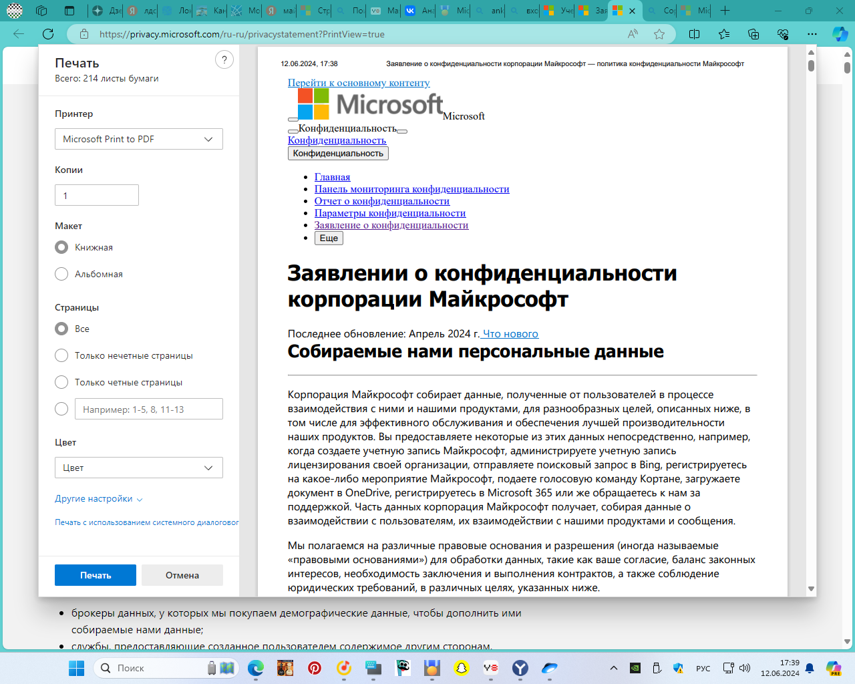Select Альбомная landscape layout radio button
The height and width of the screenshot is (684, 855).
tap(61, 274)
